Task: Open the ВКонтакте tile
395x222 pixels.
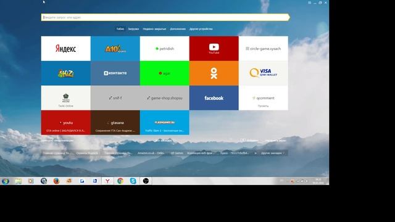Action: pos(115,73)
